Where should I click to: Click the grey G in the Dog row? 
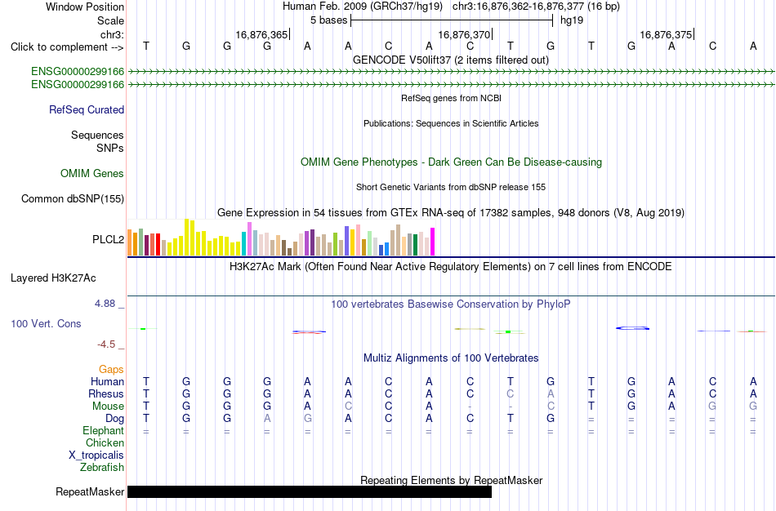click(308, 419)
